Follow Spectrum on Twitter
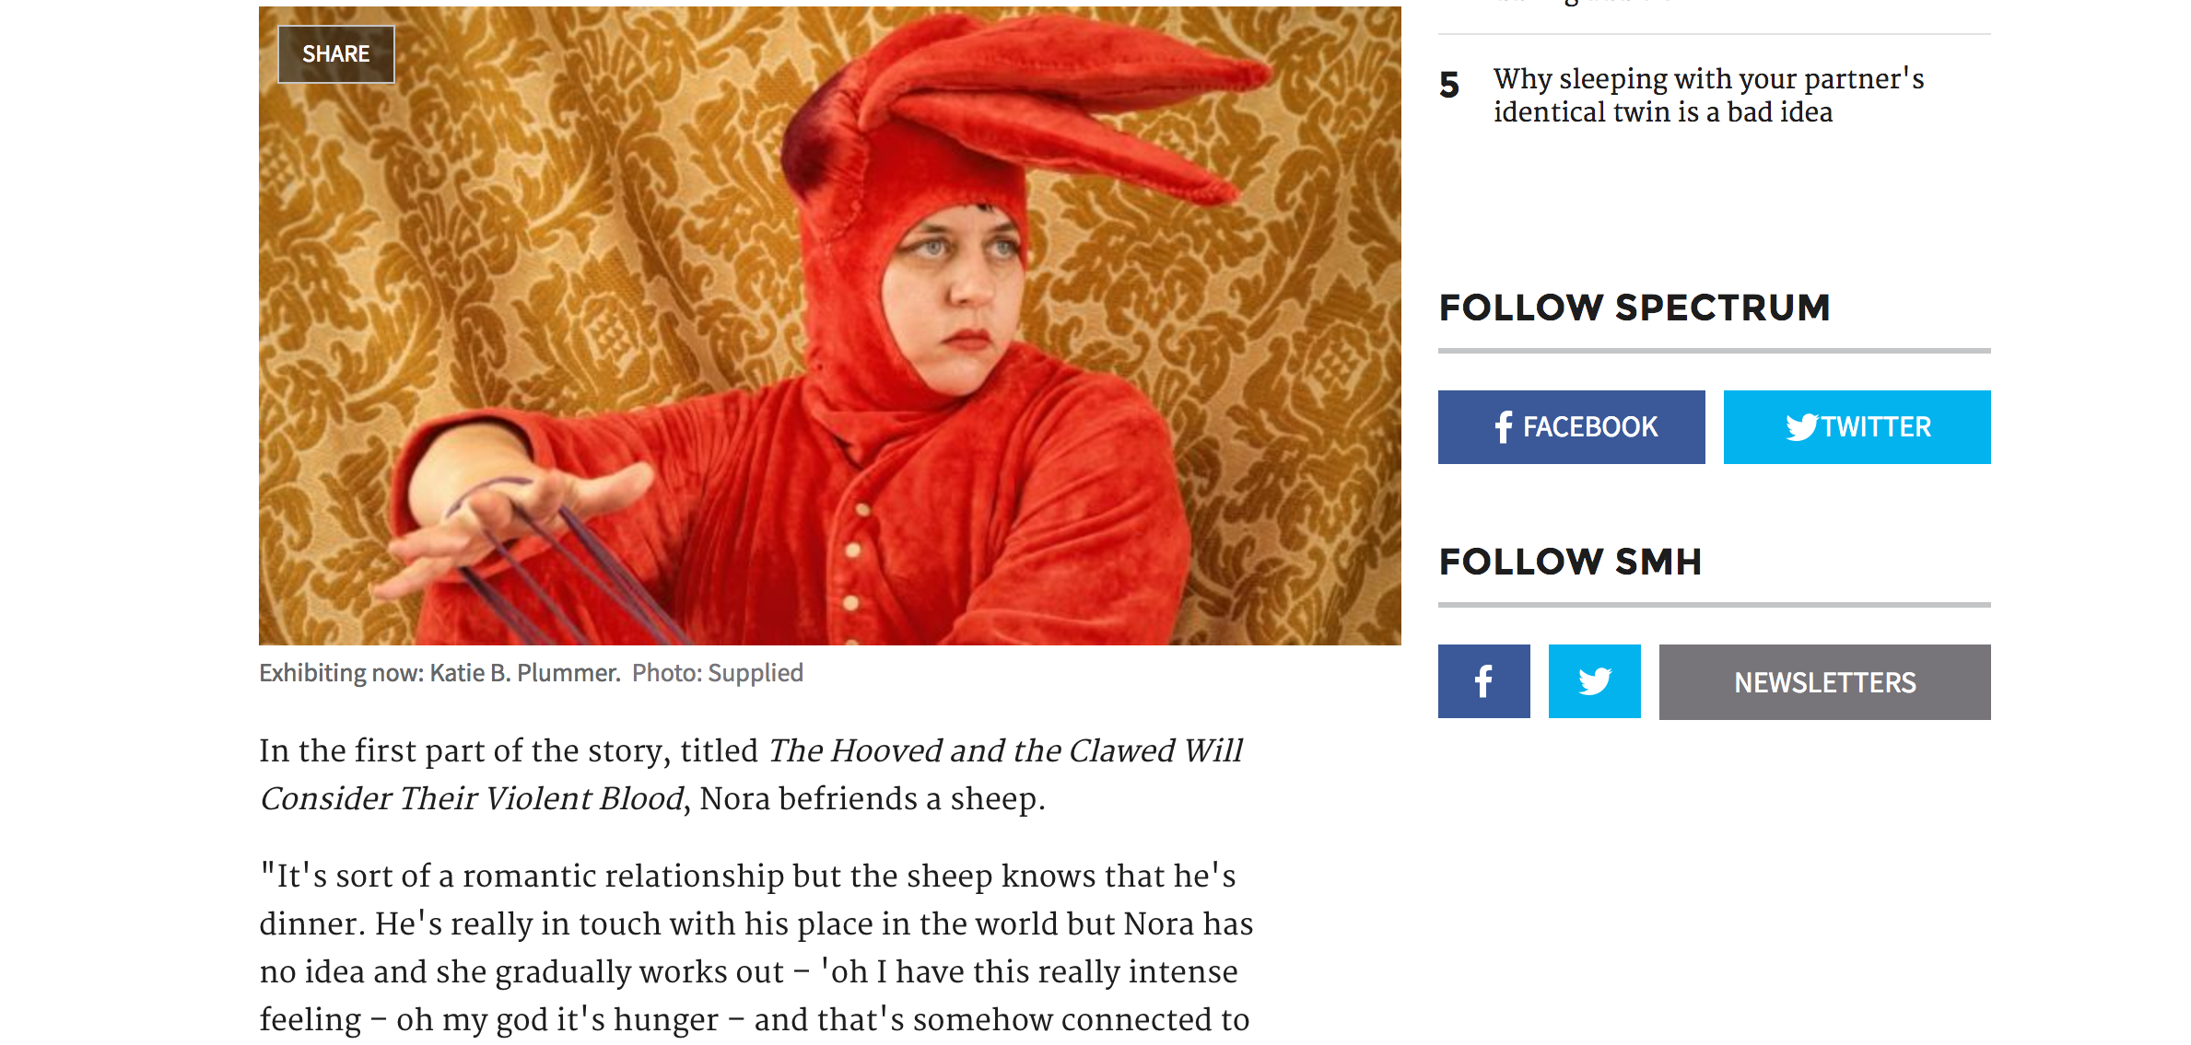The height and width of the screenshot is (1045, 2191). [x=1857, y=427]
